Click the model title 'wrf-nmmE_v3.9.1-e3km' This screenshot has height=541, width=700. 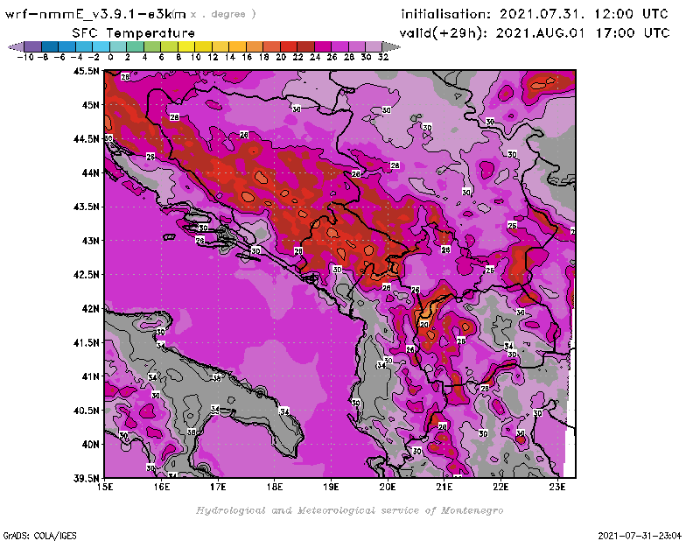tap(95, 14)
